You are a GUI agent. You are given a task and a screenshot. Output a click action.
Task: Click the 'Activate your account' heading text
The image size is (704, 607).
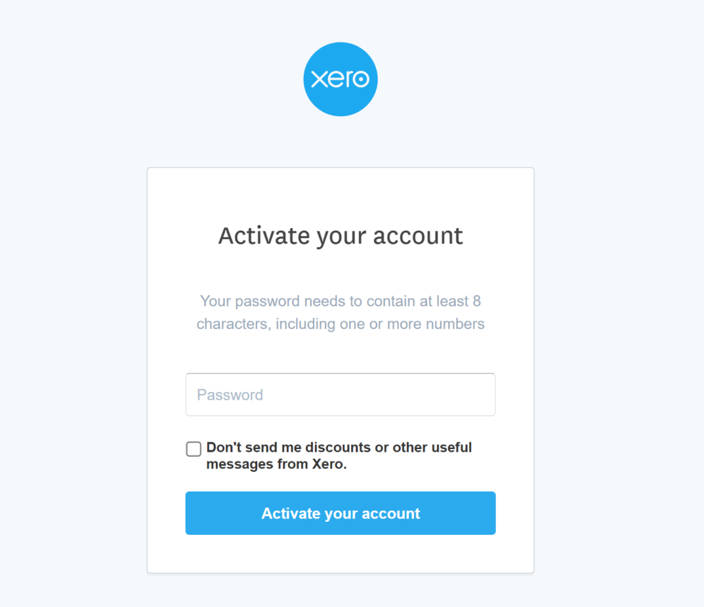pyautogui.click(x=340, y=236)
